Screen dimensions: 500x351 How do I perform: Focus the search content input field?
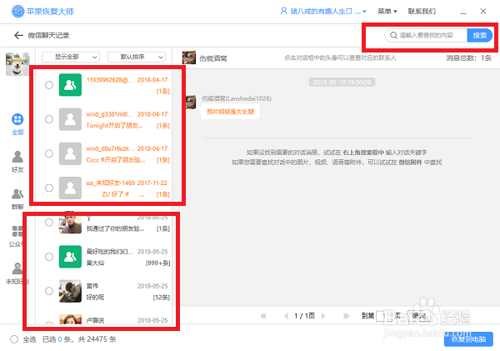426,35
